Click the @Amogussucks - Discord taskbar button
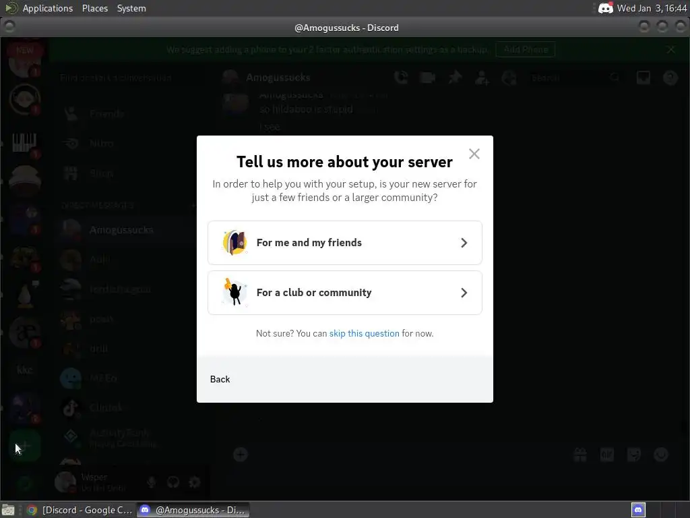The height and width of the screenshot is (518, 690). point(192,510)
